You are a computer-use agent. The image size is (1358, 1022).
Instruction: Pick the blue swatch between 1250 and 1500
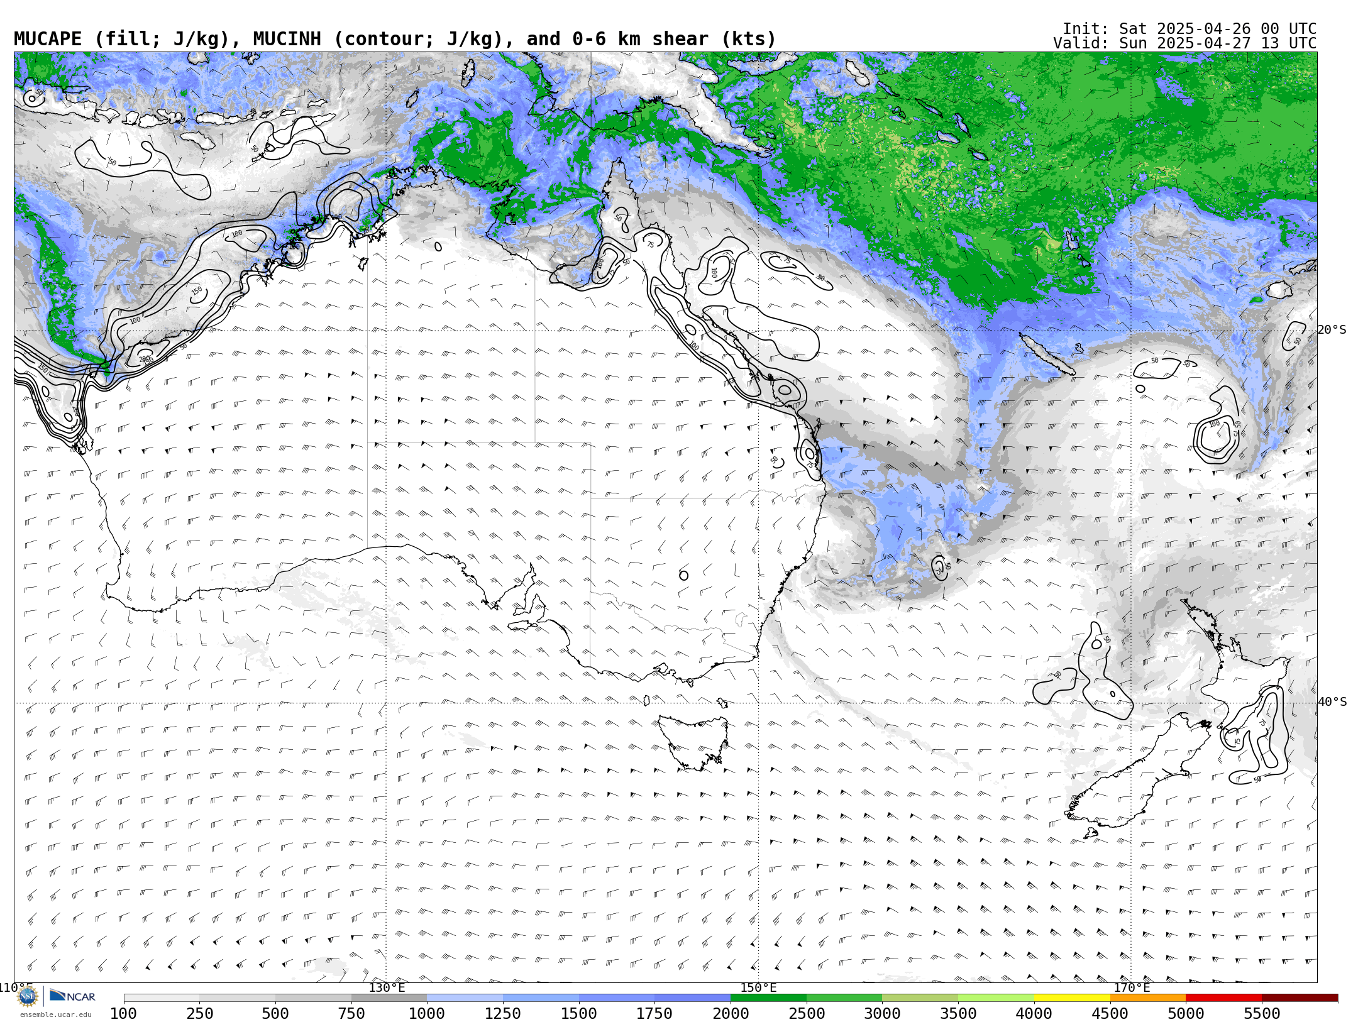pyautogui.click(x=541, y=997)
